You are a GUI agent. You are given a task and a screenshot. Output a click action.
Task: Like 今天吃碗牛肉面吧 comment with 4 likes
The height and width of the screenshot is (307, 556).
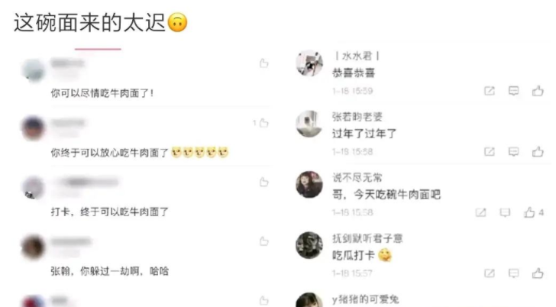[529, 212]
